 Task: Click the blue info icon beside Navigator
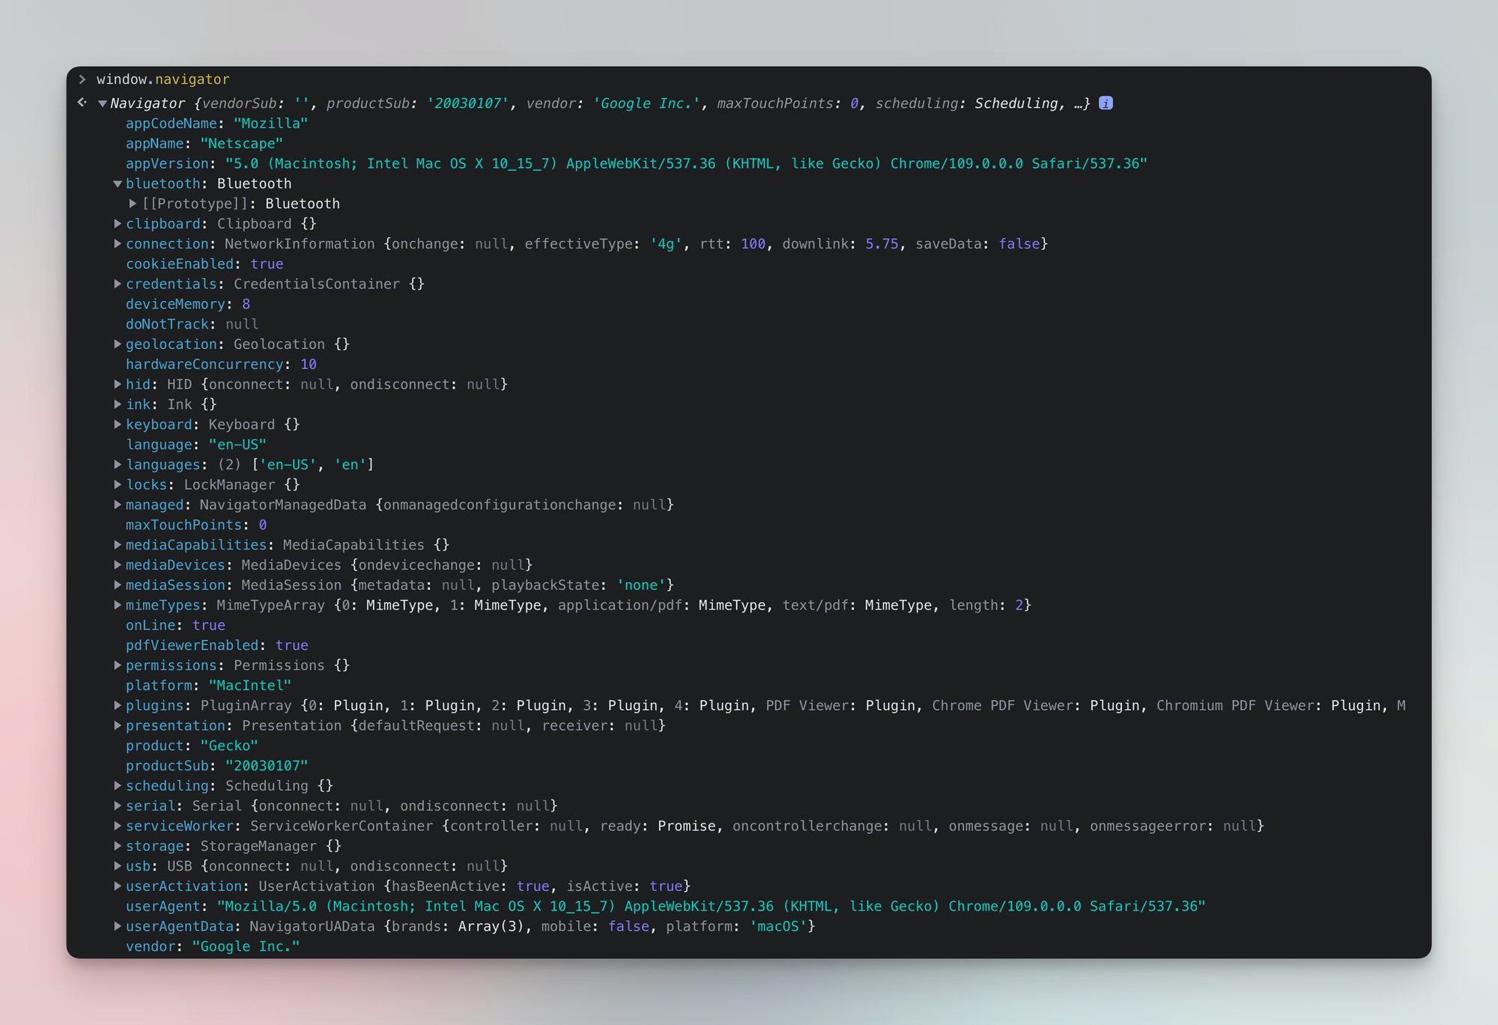pyautogui.click(x=1106, y=103)
